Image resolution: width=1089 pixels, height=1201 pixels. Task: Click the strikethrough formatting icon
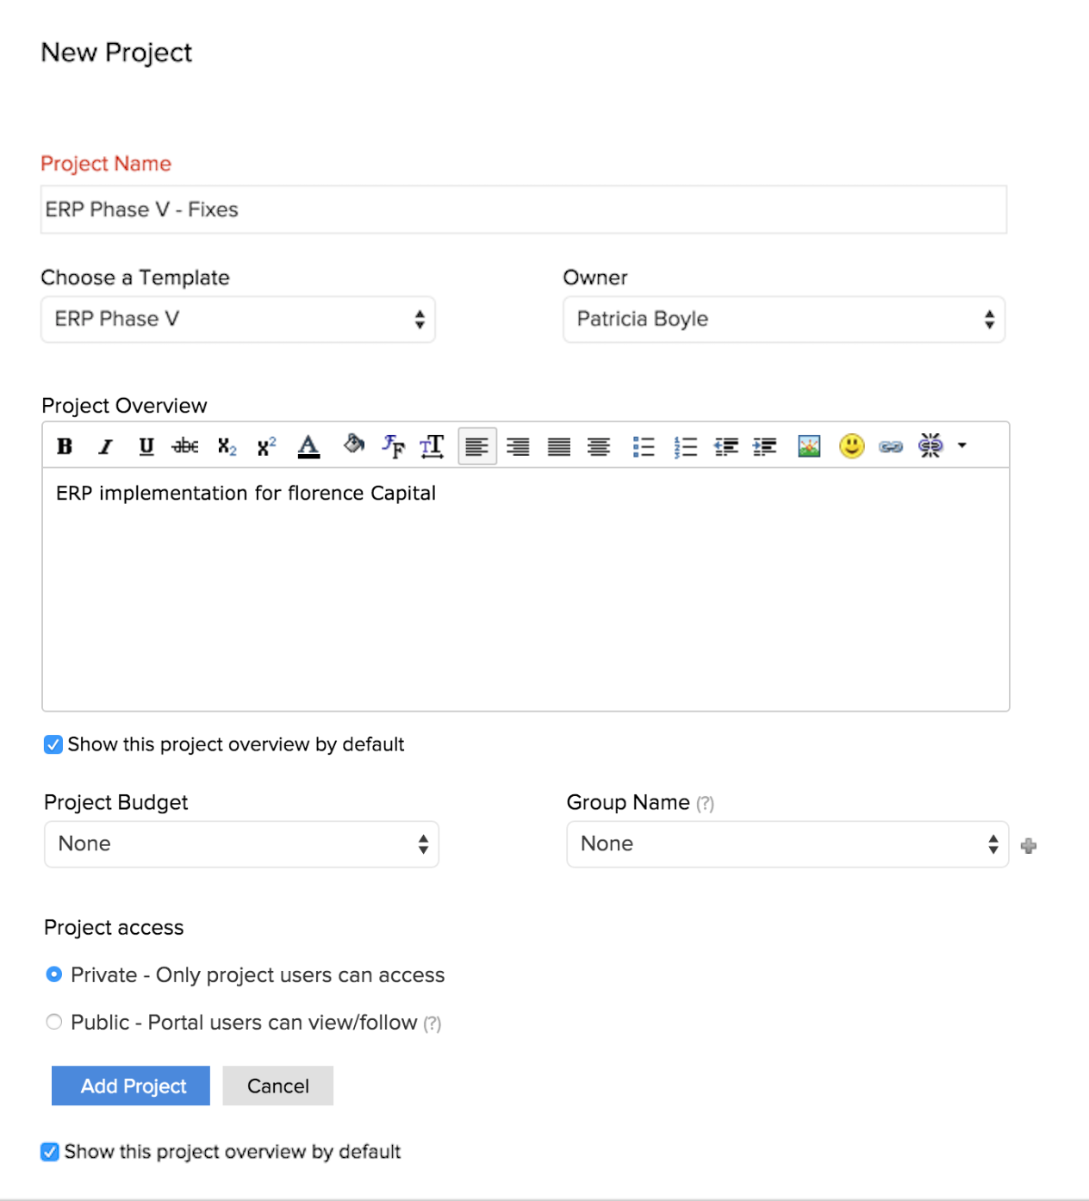pos(185,446)
